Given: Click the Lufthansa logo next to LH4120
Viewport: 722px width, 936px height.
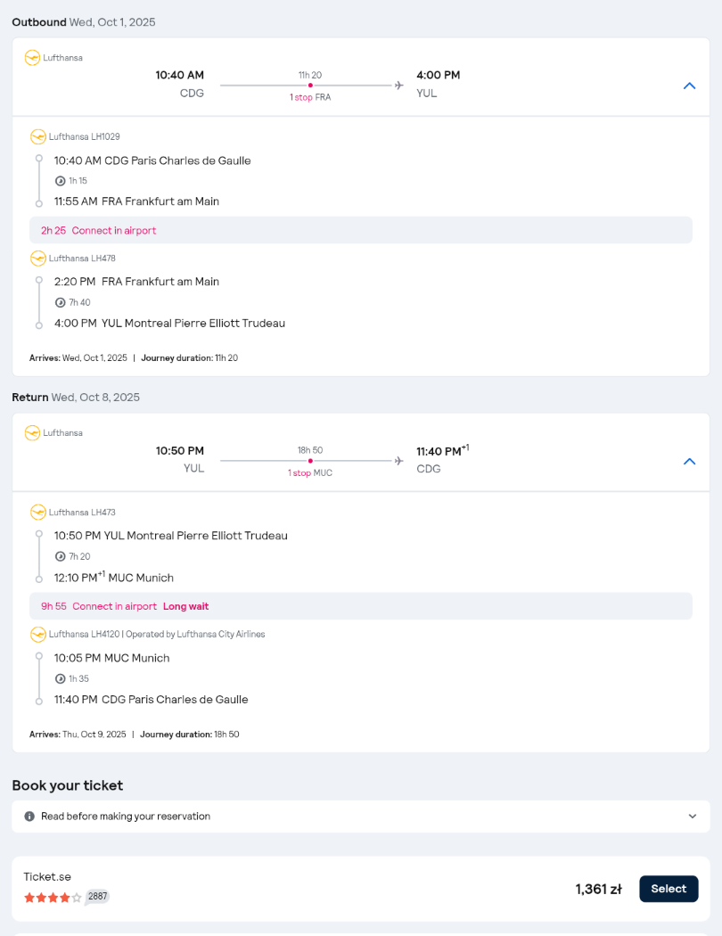Looking at the screenshot, I should tap(38, 634).
